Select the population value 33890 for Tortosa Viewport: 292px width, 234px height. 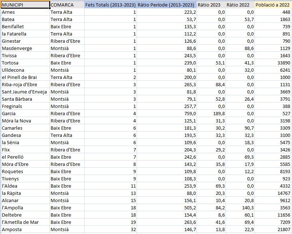(273, 63)
